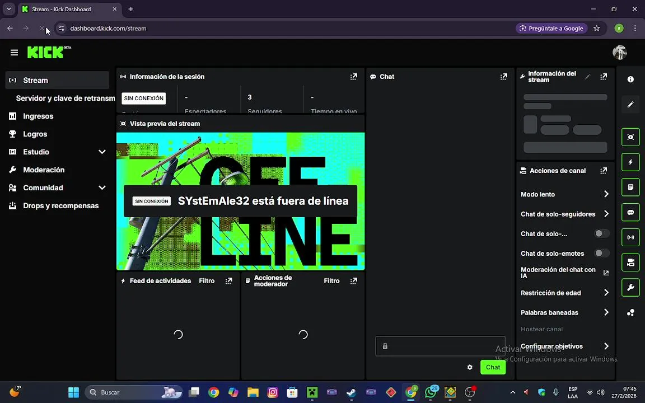Toggle chat bubble widget in right sidebar
This screenshot has width=645, height=403.
630,212
